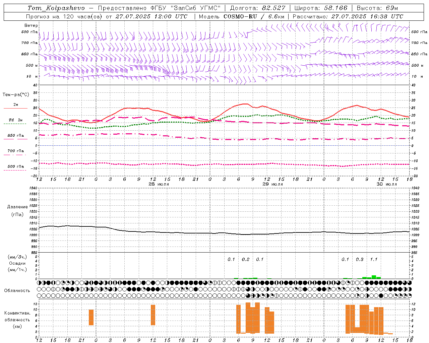Click the (мм/1ч.) precipitation unit label
This screenshot has width=429, height=343.
point(17,270)
